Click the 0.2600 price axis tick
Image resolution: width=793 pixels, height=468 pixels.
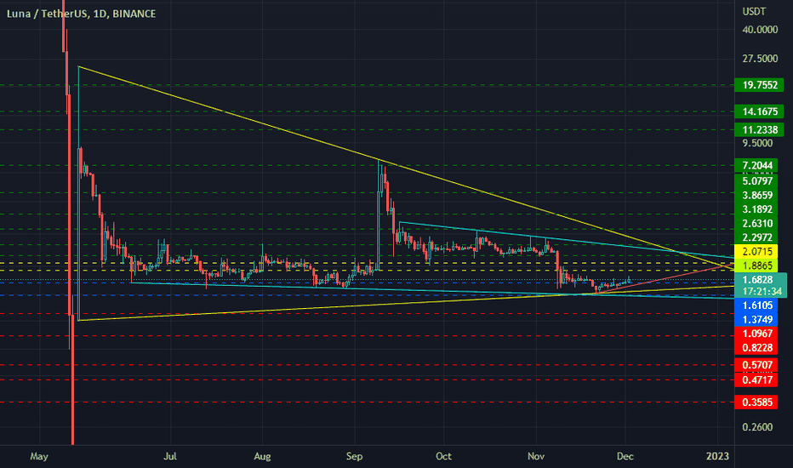point(757,427)
